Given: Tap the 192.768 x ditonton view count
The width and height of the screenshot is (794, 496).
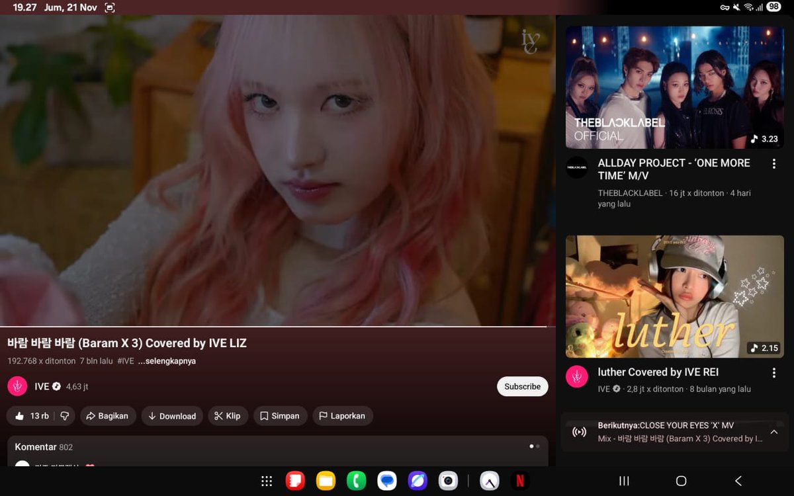Looking at the screenshot, I should click(41, 361).
